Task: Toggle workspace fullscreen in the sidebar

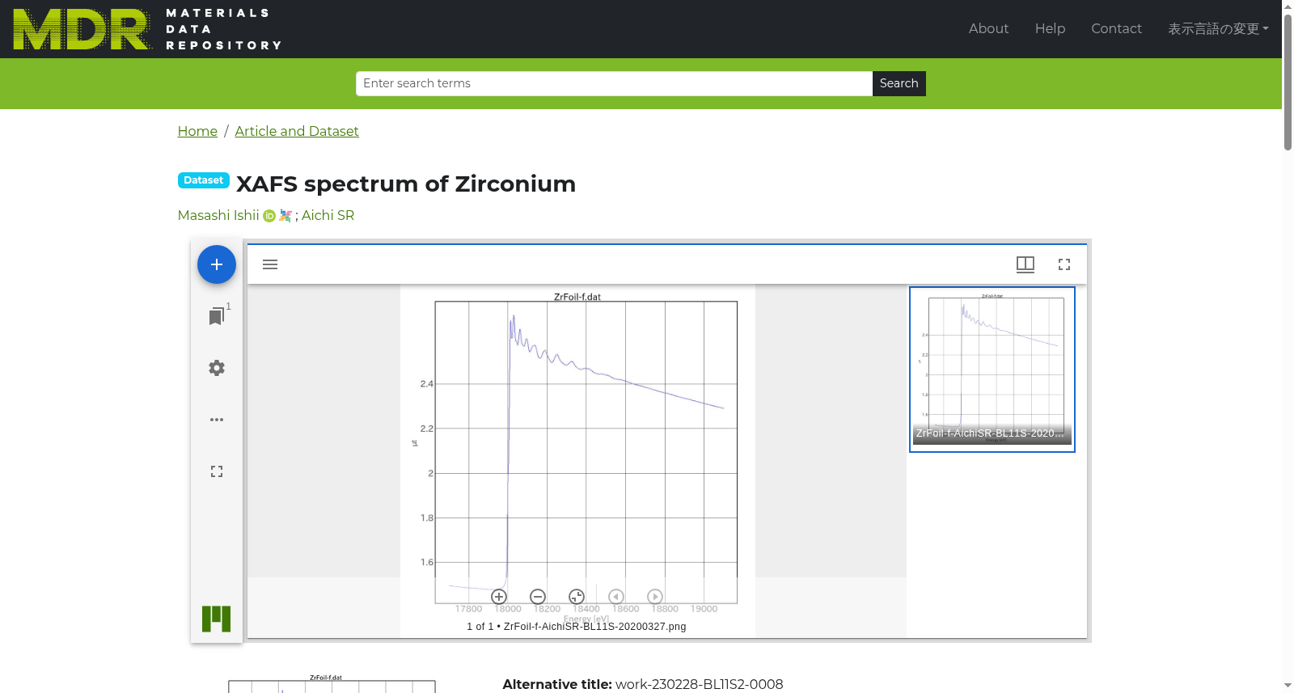Action: pos(217,471)
